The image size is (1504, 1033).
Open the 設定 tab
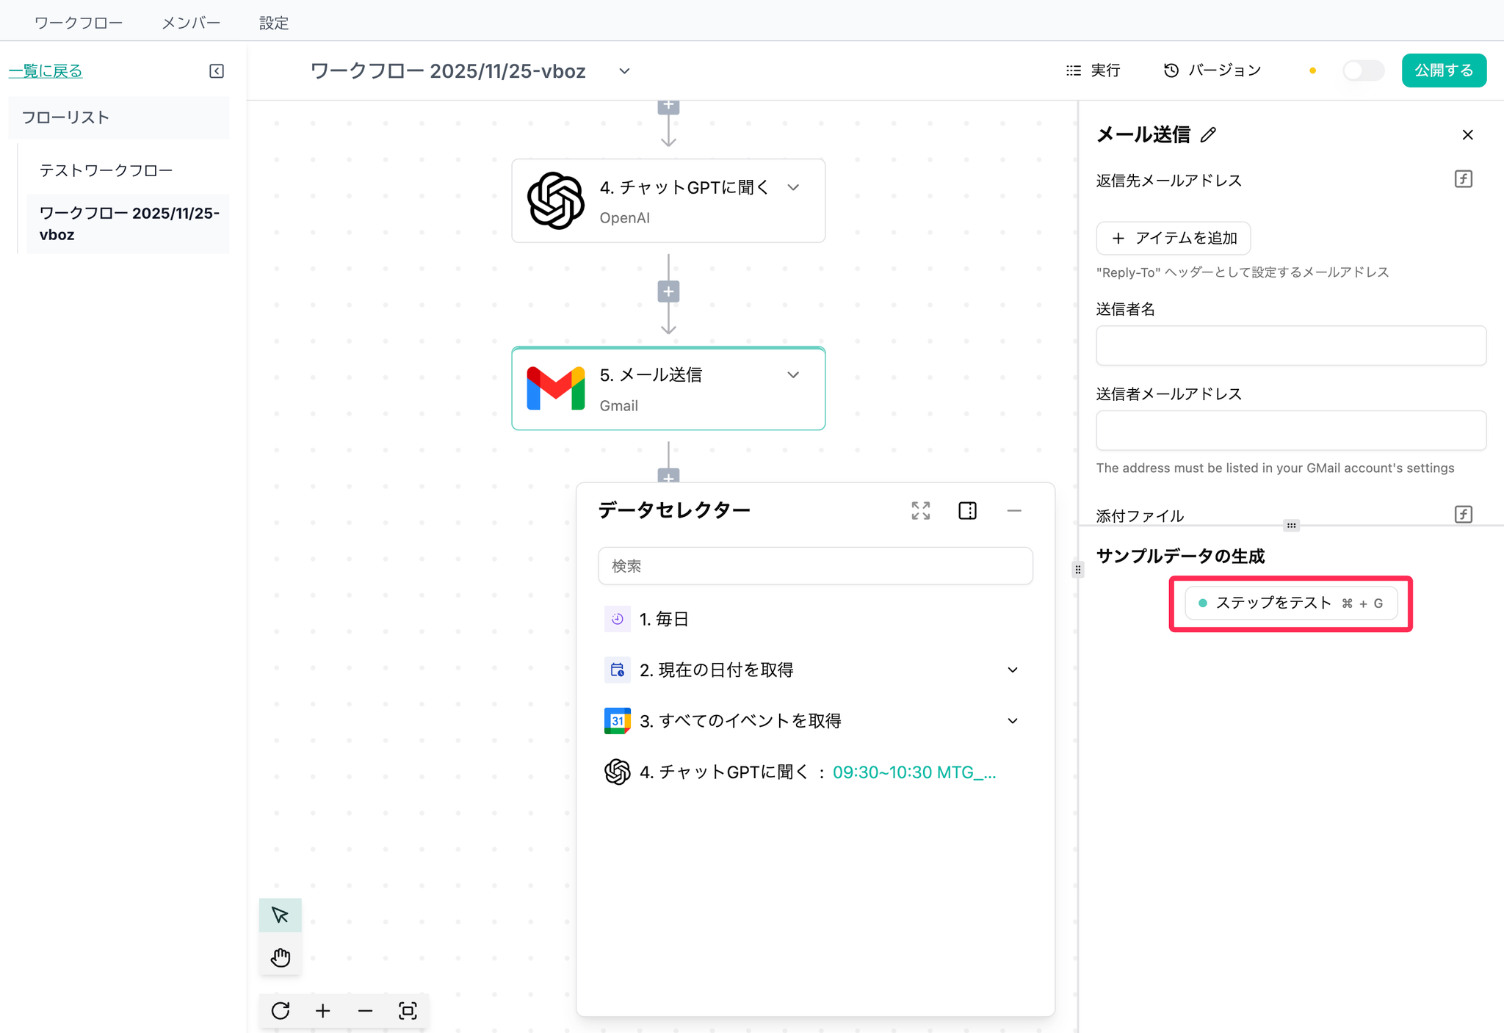tap(273, 23)
